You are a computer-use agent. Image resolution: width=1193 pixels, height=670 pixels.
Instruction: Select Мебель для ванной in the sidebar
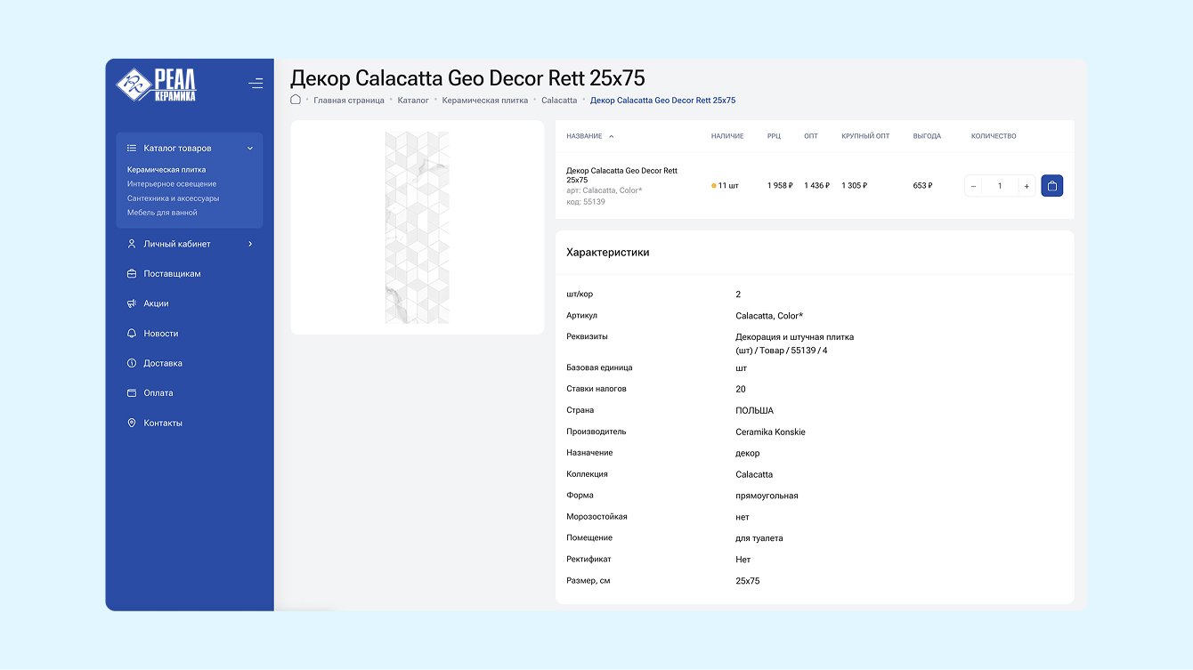pyautogui.click(x=162, y=213)
